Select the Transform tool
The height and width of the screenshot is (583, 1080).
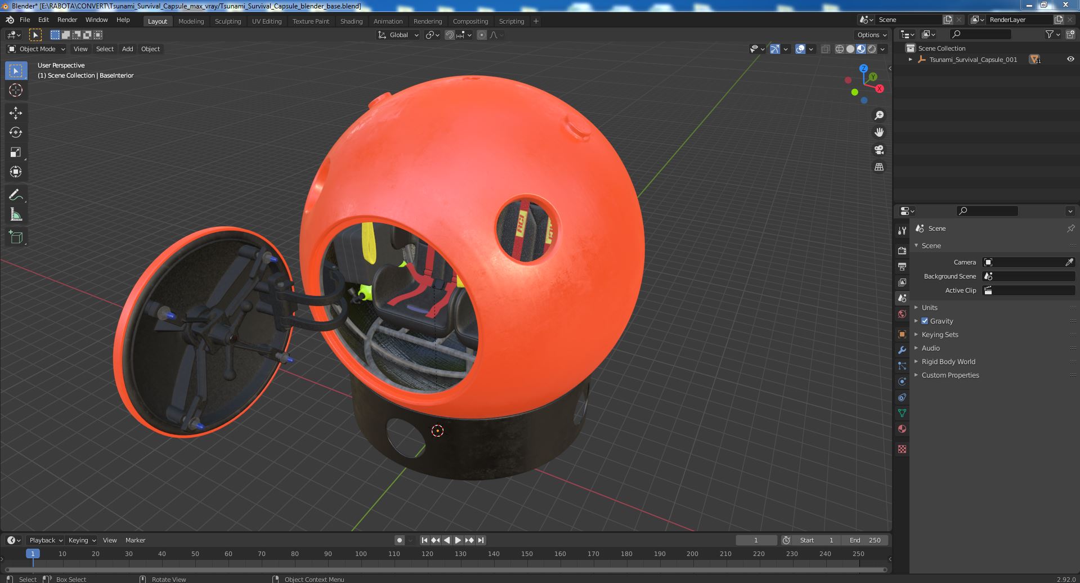point(16,172)
